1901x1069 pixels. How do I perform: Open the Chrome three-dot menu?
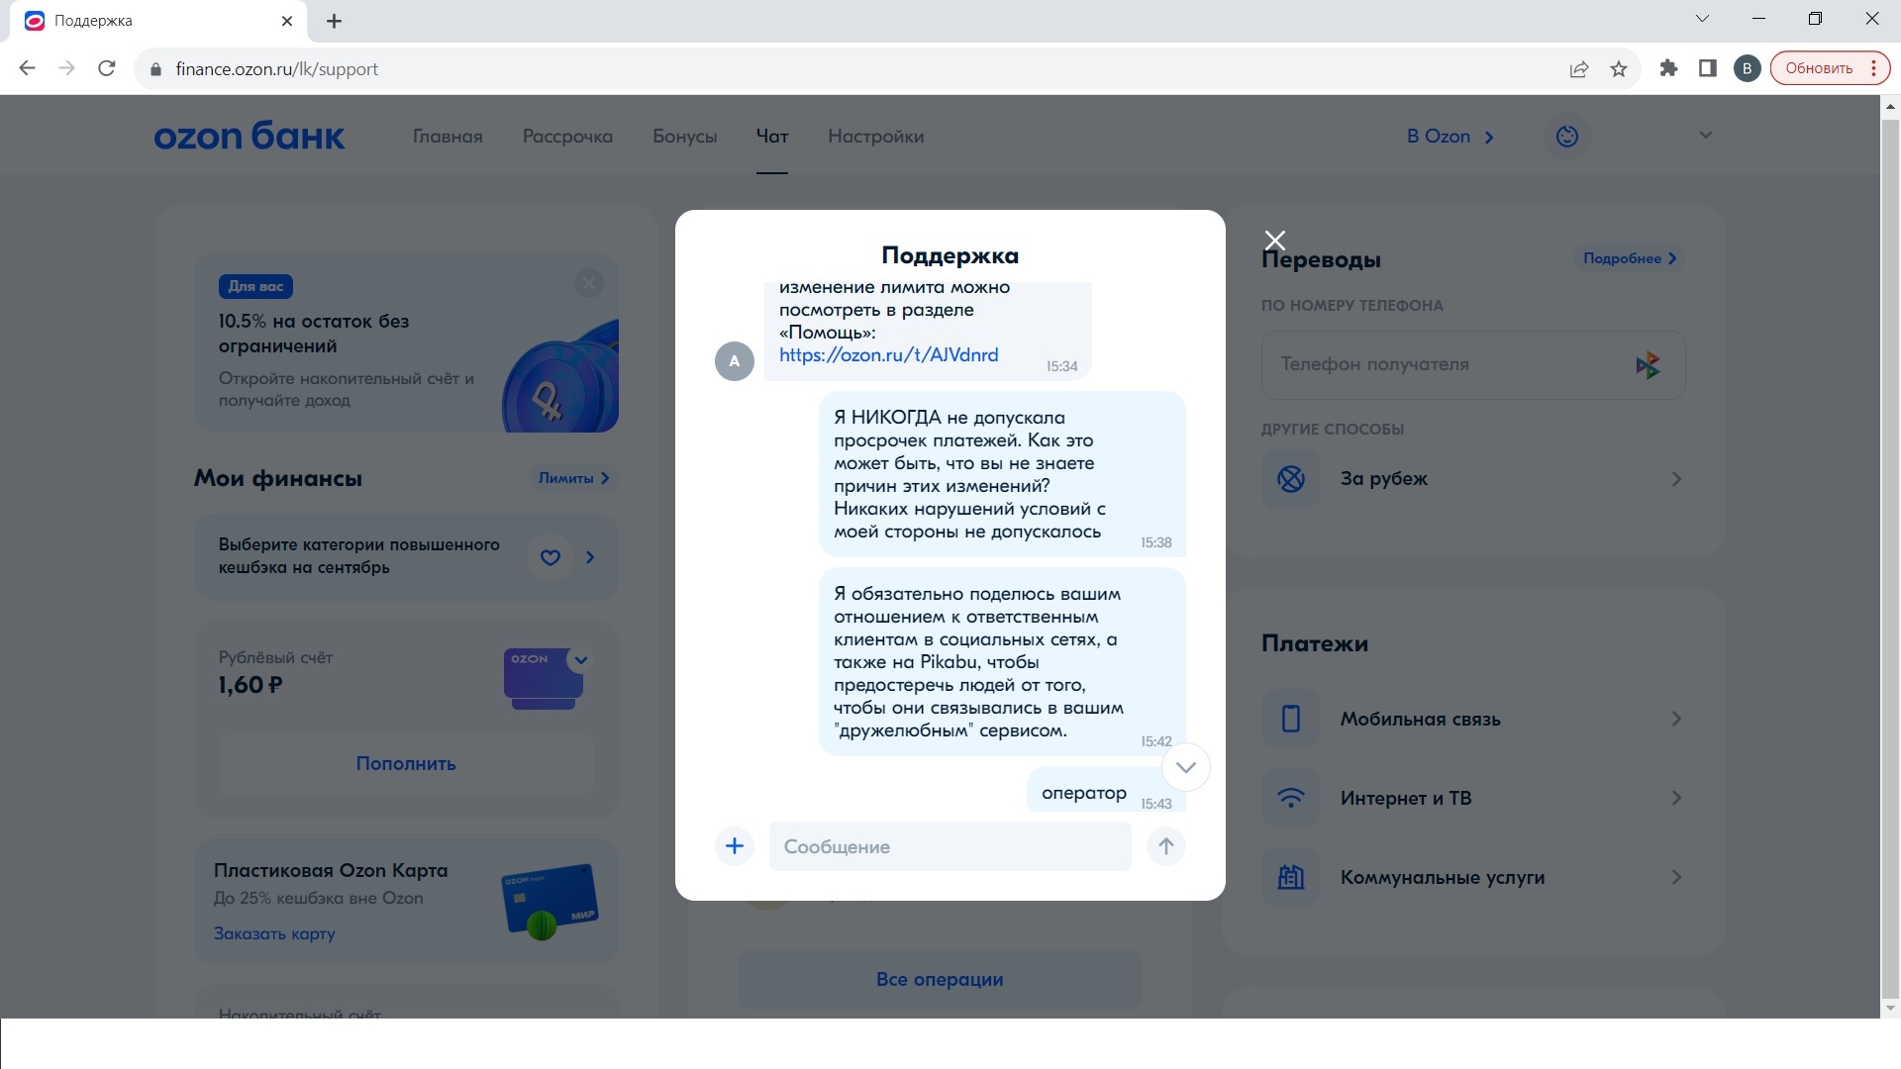[x=1874, y=68]
